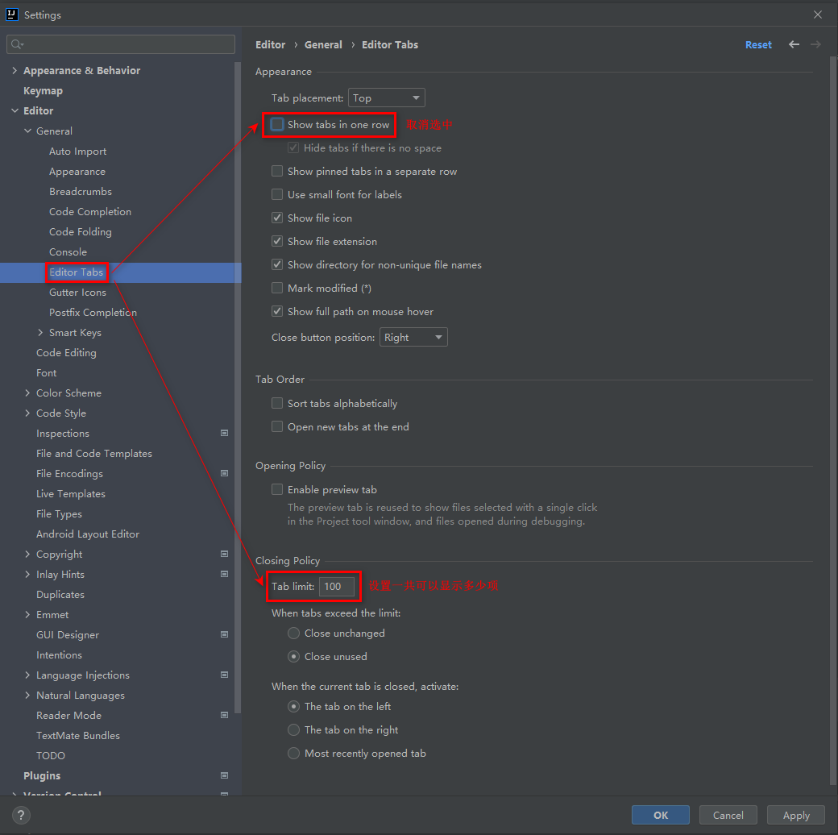Expand the Smart Keys node
Image resolution: width=838 pixels, height=835 pixels.
pyautogui.click(x=40, y=333)
